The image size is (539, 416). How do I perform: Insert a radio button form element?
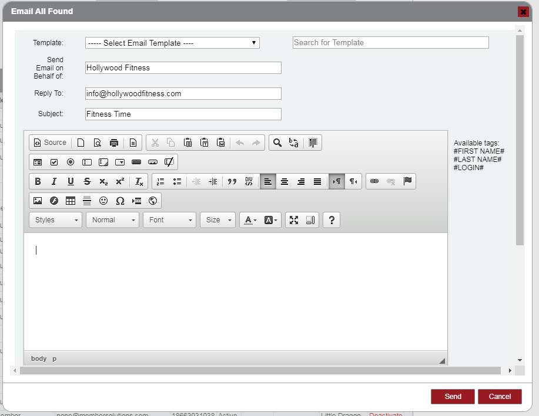(x=71, y=162)
